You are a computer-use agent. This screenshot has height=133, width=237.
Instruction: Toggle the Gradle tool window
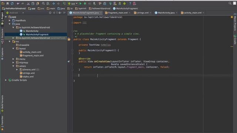(x=235, y=40)
